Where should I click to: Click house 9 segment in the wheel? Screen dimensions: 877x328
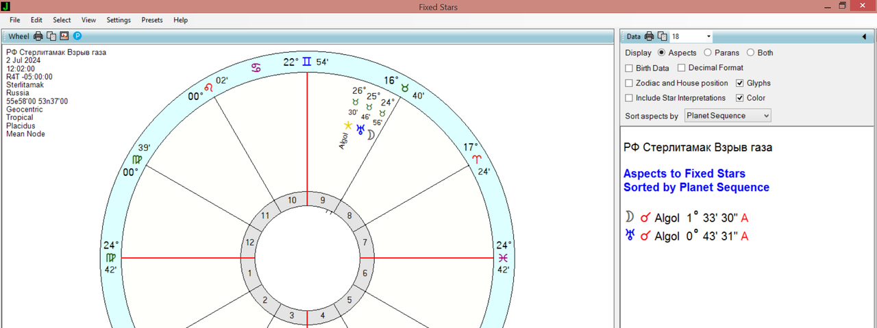[x=323, y=200]
